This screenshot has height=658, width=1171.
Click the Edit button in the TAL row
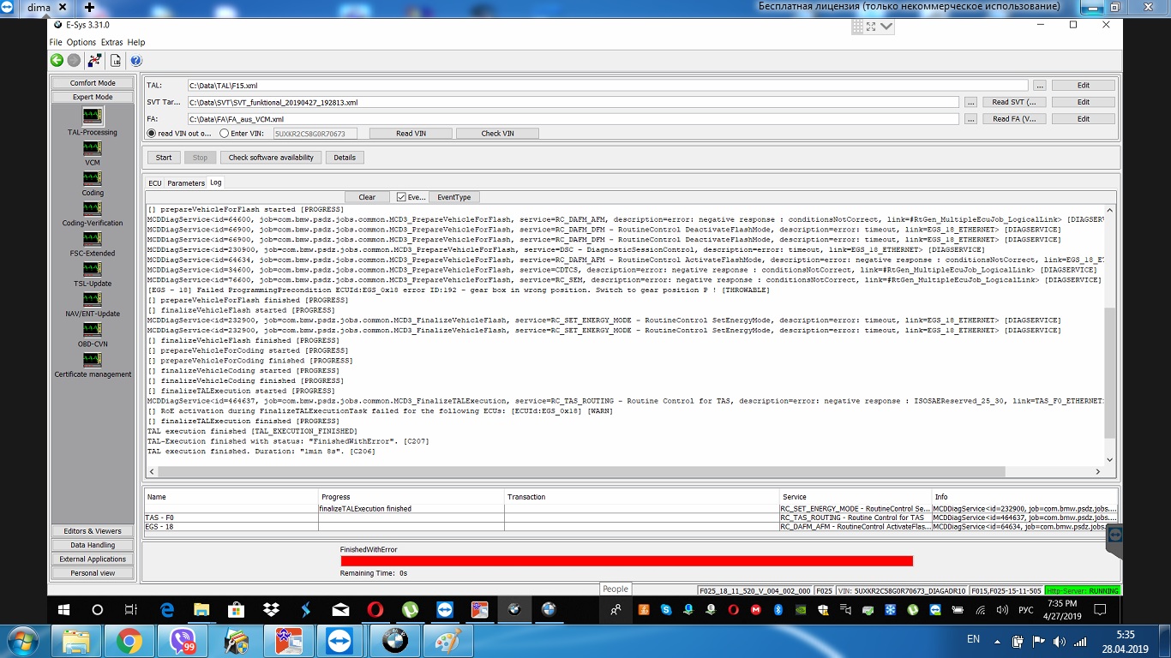(1084, 86)
